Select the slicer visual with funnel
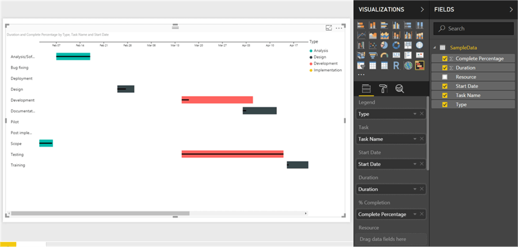Viewport: 518px width, 247px height. tap(361, 66)
